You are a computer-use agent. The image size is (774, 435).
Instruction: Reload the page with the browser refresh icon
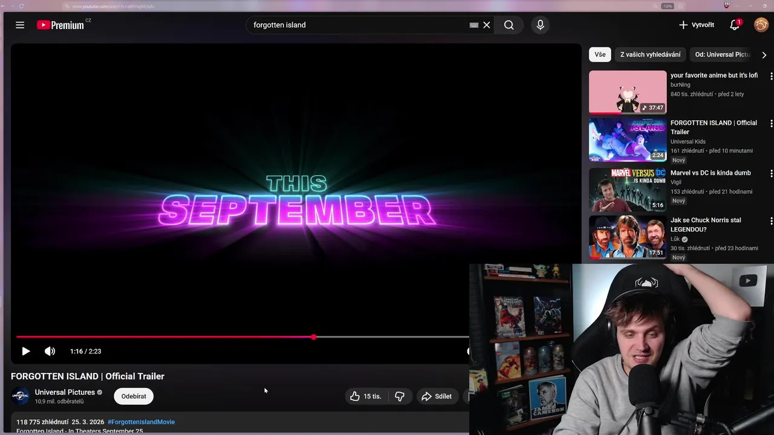pyautogui.click(x=22, y=6)
